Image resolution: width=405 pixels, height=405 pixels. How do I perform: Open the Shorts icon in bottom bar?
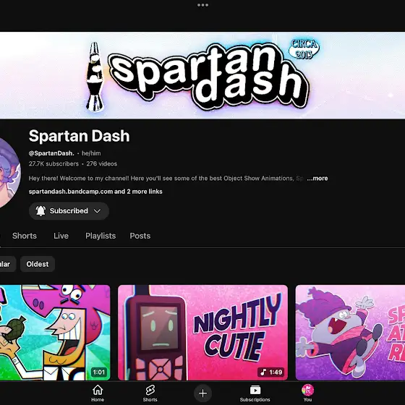150,390
